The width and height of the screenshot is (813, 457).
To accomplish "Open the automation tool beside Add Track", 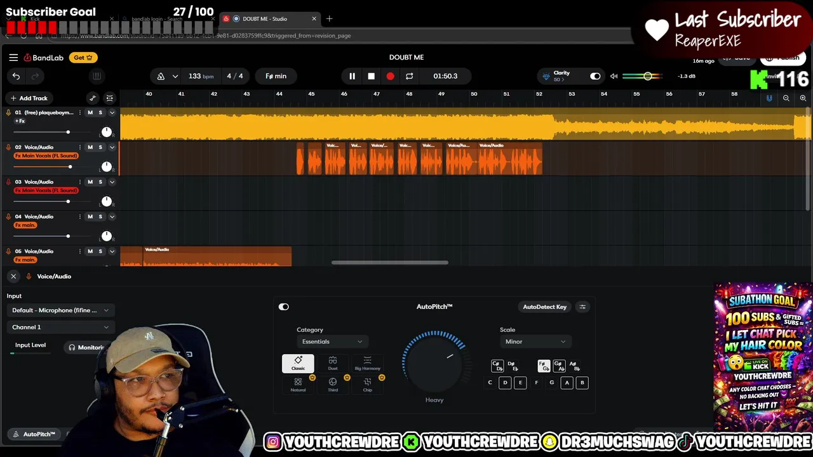I will point(93,98).
